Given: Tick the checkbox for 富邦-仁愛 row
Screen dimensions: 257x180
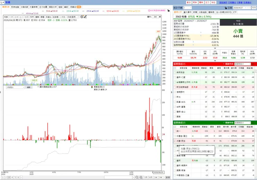Looking at the screenshot, I should (175, 77).
